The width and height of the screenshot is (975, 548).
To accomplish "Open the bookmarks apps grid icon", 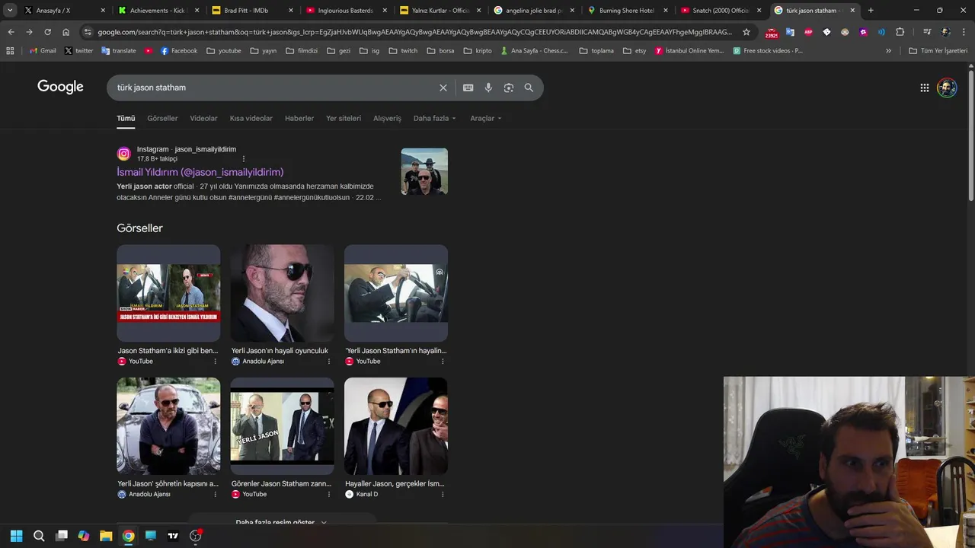I will pyautogui.click(x=10, y=50).
